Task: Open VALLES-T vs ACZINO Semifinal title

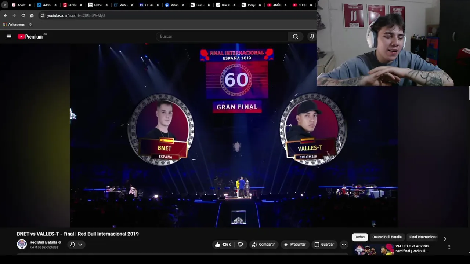Action: click(413, 249)
